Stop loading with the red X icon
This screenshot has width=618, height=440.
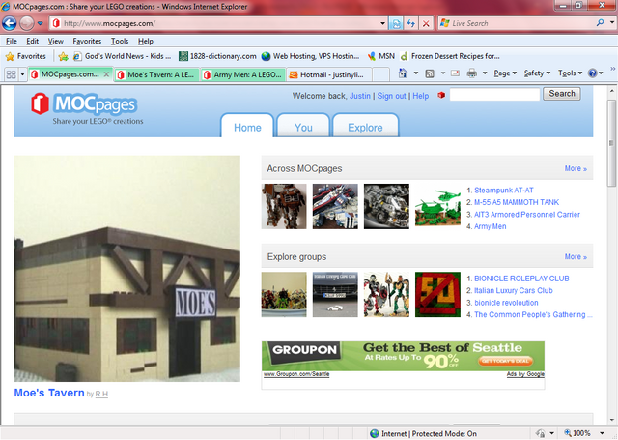coord(426,23)
